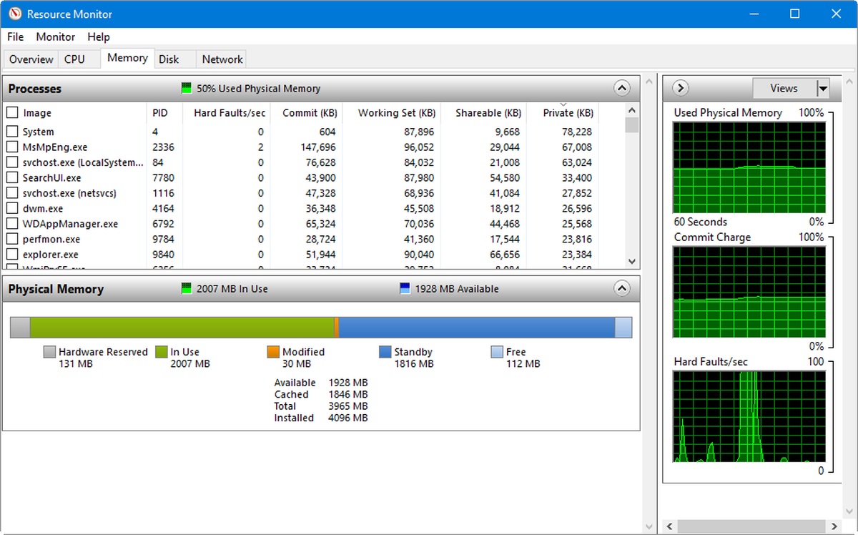This screenshot has height=535, width=858.
Task: Click the Hard Faults/sec graph
Action: pyautogui.click(x=749, y=416)
